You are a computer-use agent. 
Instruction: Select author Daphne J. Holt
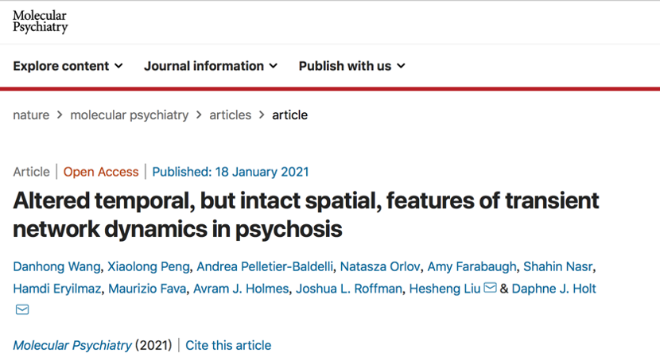coord(553,288)
